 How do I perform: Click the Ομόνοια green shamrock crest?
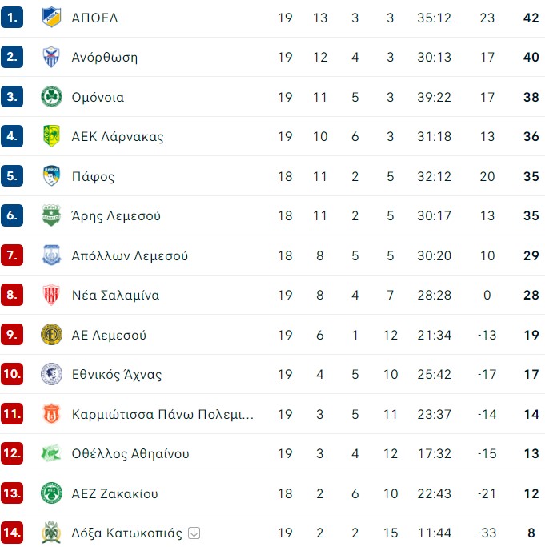pos(51,97)
